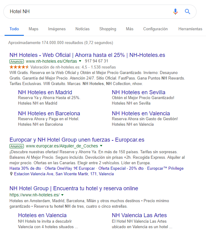Go to the Shopping tab
The width and height of the screenshot is (206, 230).
coord(108,29)
